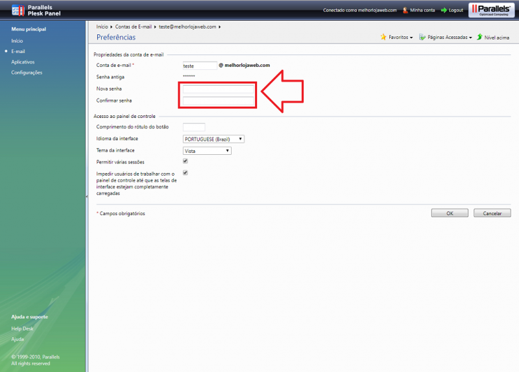Click the Confirmar senha input field

[x=219, y=101]
